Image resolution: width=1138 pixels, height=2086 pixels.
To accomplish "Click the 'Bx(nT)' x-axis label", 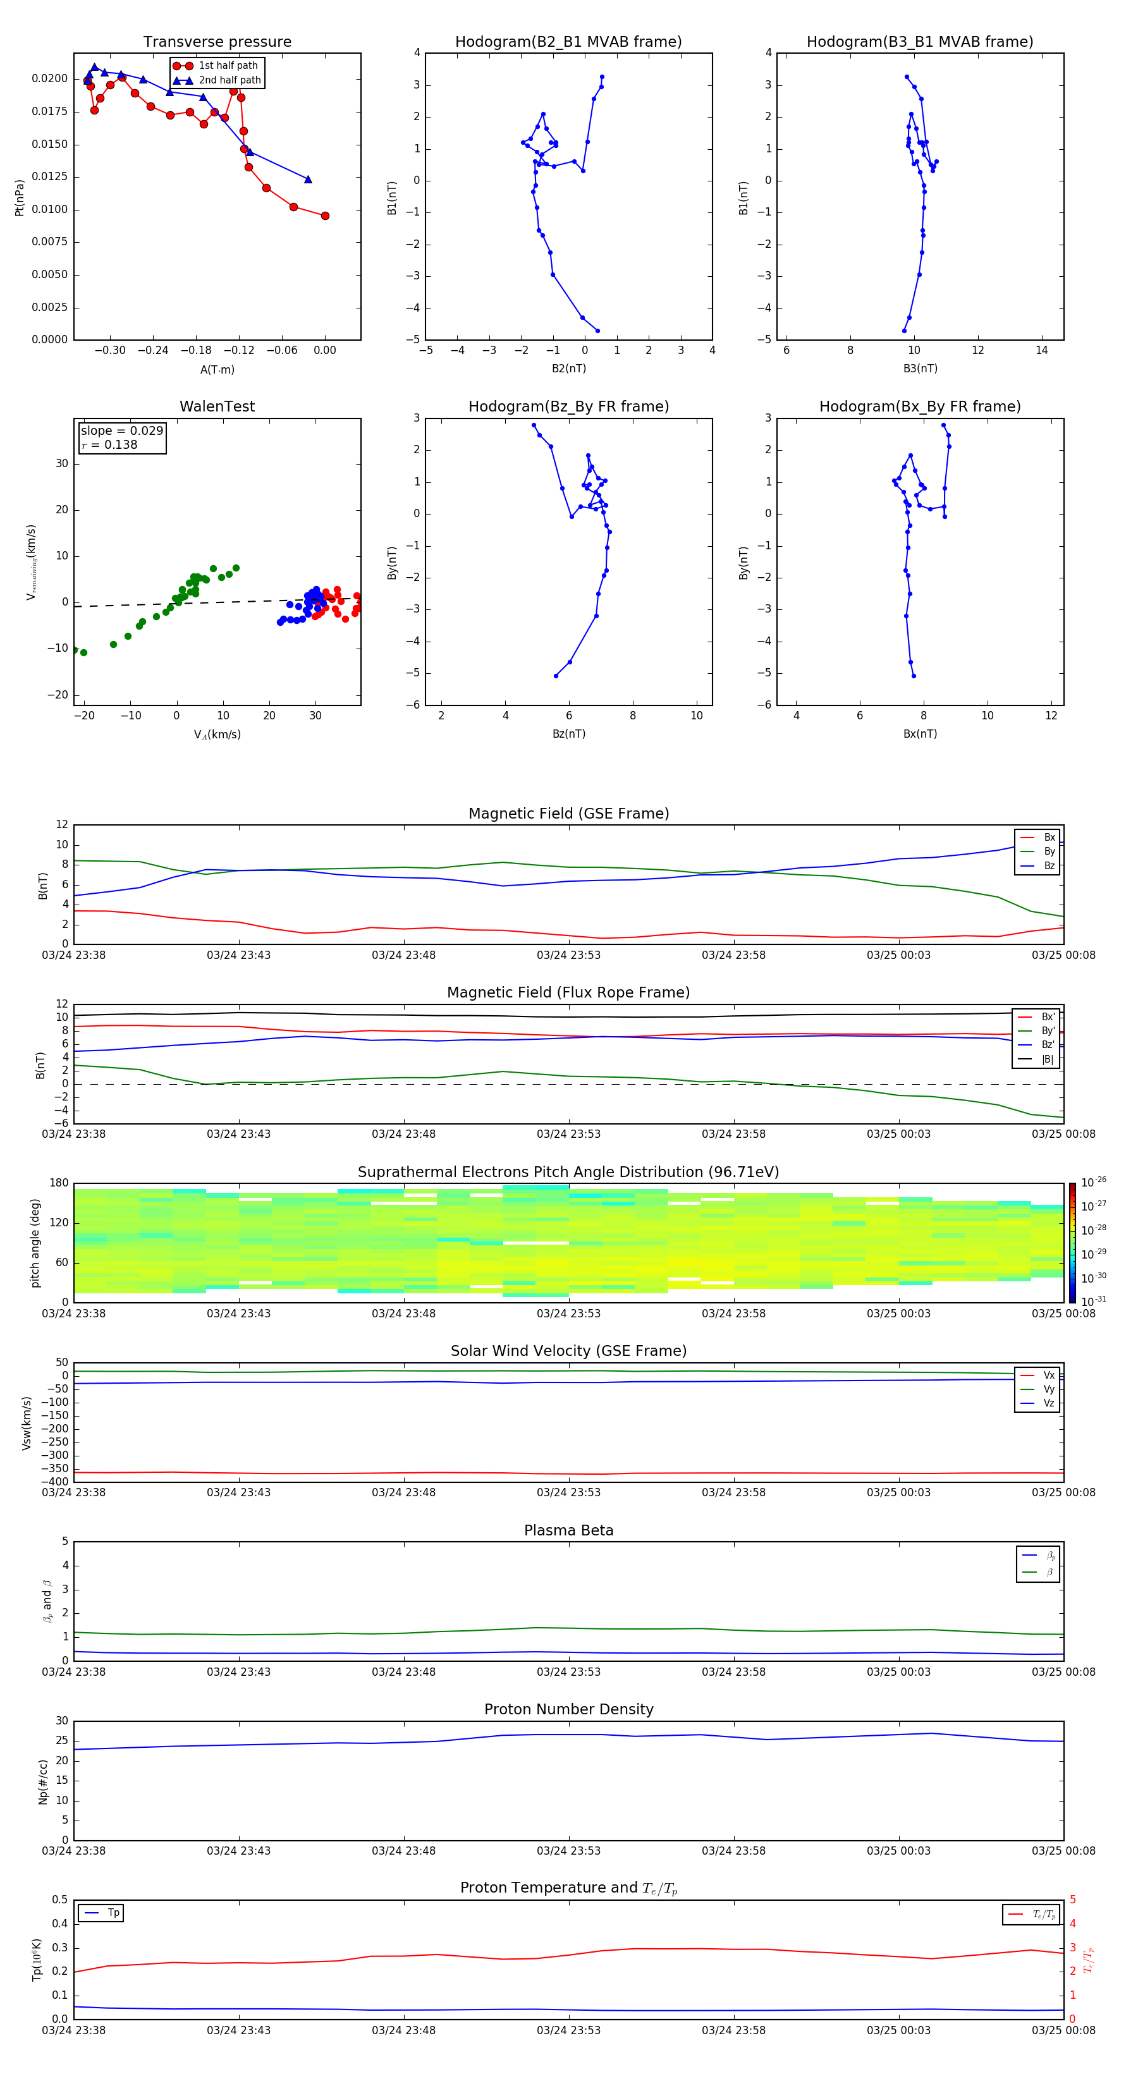I will 920,735.
